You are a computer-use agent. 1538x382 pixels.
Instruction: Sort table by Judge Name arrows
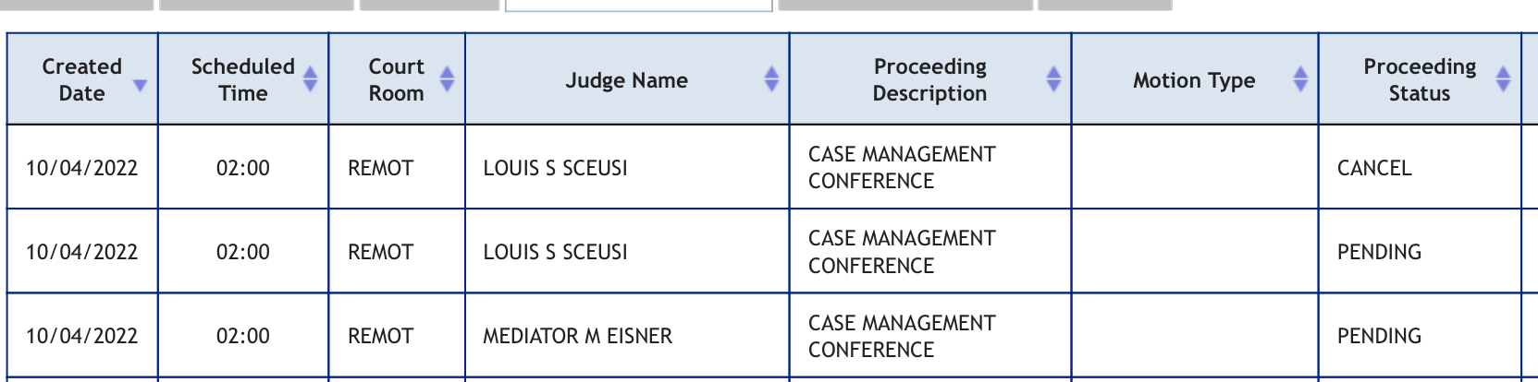pyautogui.click(x=771, y=79)
